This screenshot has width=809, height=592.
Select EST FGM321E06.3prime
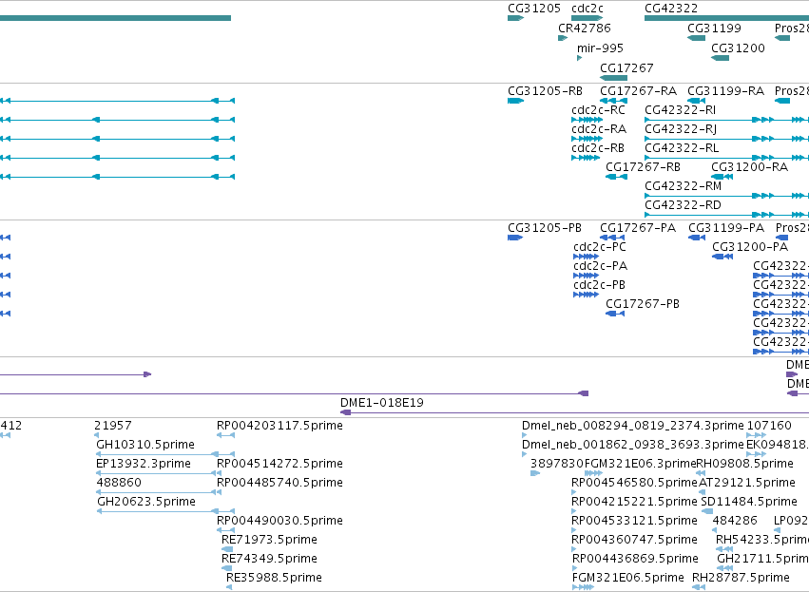click(641, 464)
